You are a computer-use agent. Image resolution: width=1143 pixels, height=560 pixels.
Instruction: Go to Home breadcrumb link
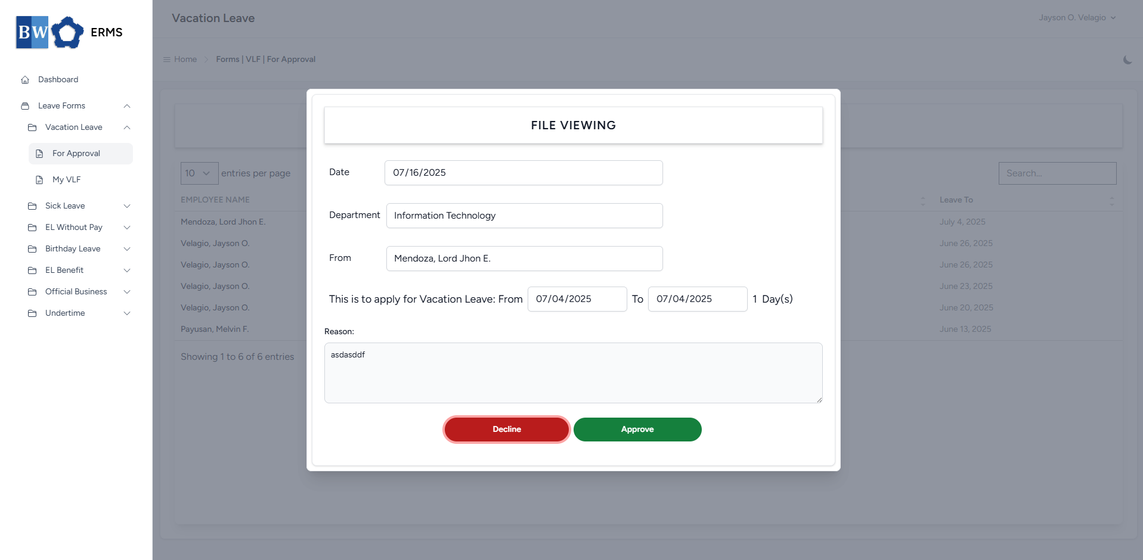185,60
